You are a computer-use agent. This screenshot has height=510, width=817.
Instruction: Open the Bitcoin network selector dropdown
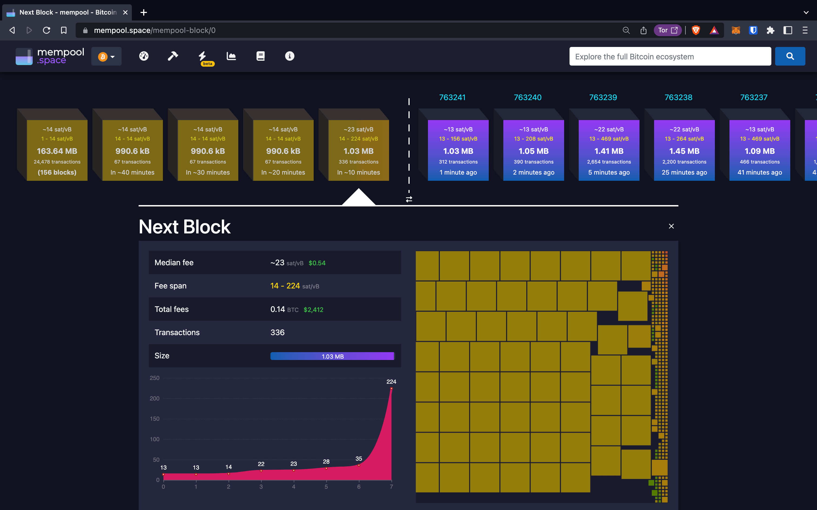107,56
